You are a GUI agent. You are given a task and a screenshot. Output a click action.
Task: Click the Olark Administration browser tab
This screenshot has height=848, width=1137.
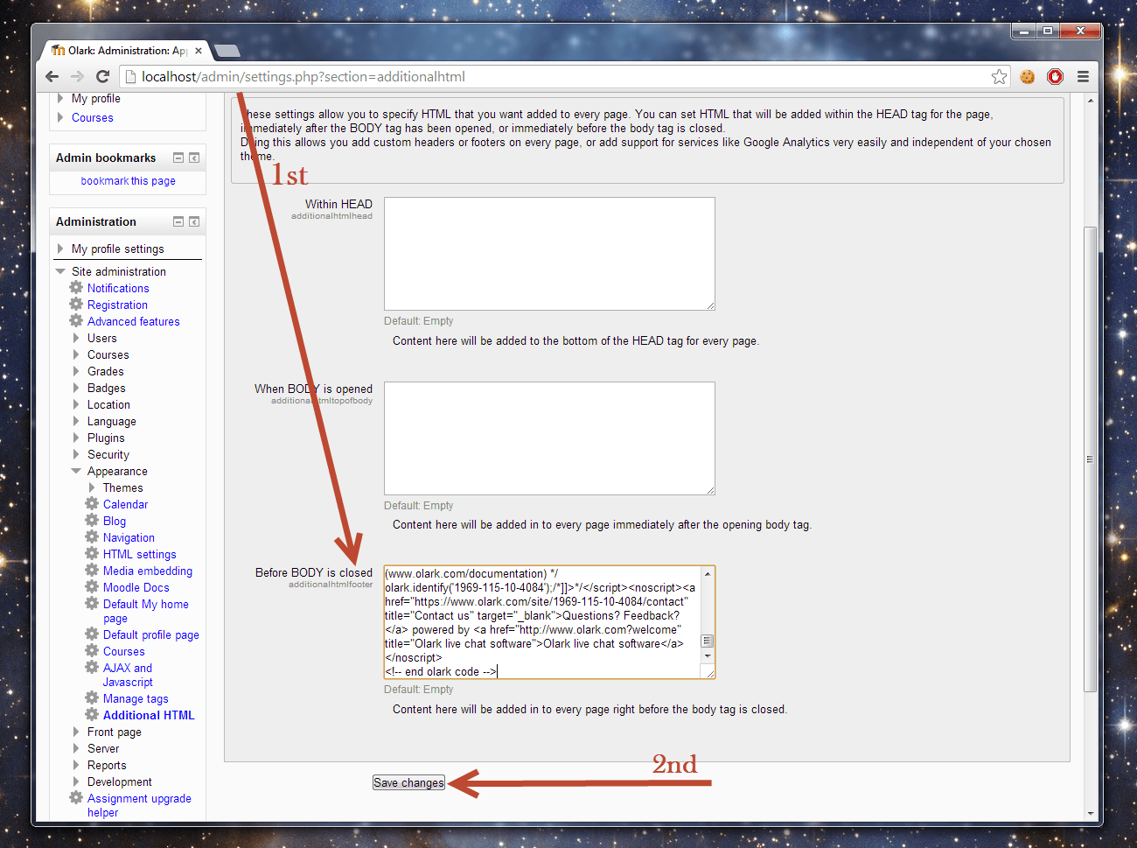tap(122, 51)
